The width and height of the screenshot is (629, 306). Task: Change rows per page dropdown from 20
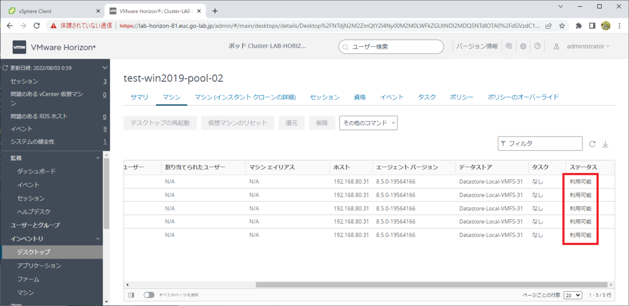(572, 295)
